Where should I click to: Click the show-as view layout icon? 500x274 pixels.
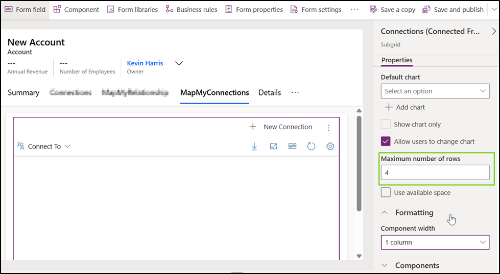292,146
